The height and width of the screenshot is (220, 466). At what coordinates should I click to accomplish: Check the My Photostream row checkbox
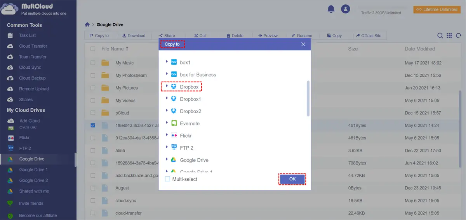coord(93,75)
